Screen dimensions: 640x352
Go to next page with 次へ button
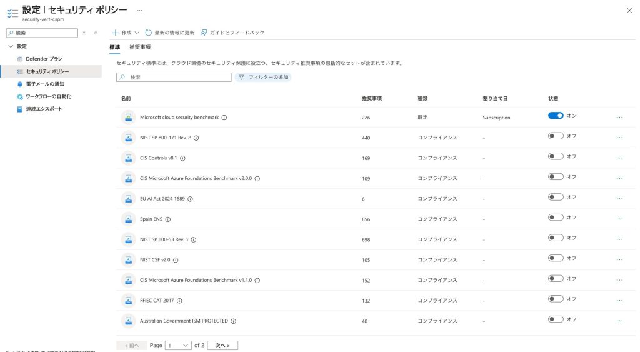pyautogui.click(x=222, y=345)
